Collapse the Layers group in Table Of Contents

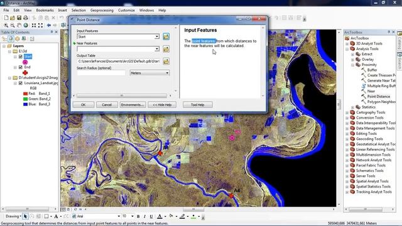[x=4, y=46]
